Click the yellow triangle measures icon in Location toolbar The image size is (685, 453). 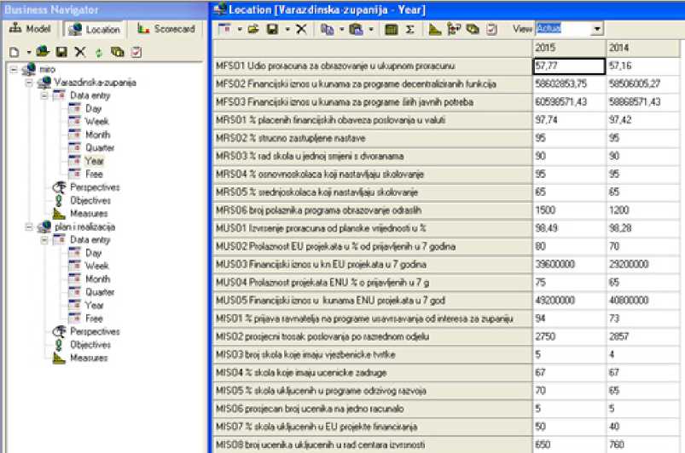(434, 29)
